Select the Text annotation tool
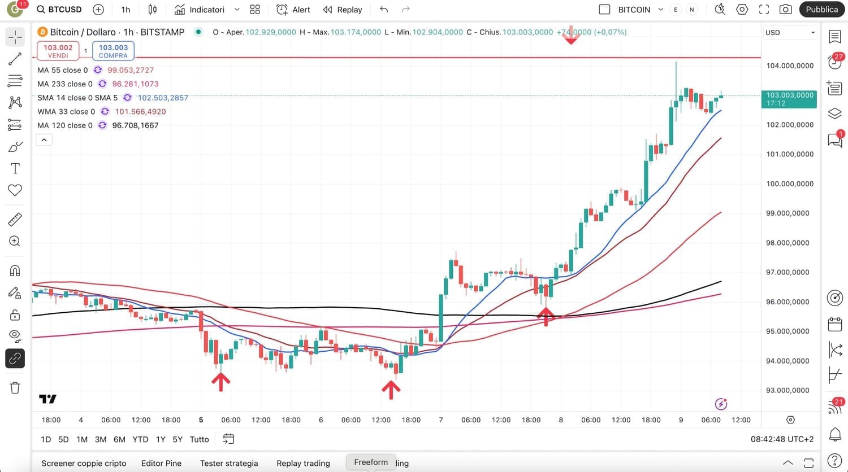848x472 pixels. click(x=15, y=168)
